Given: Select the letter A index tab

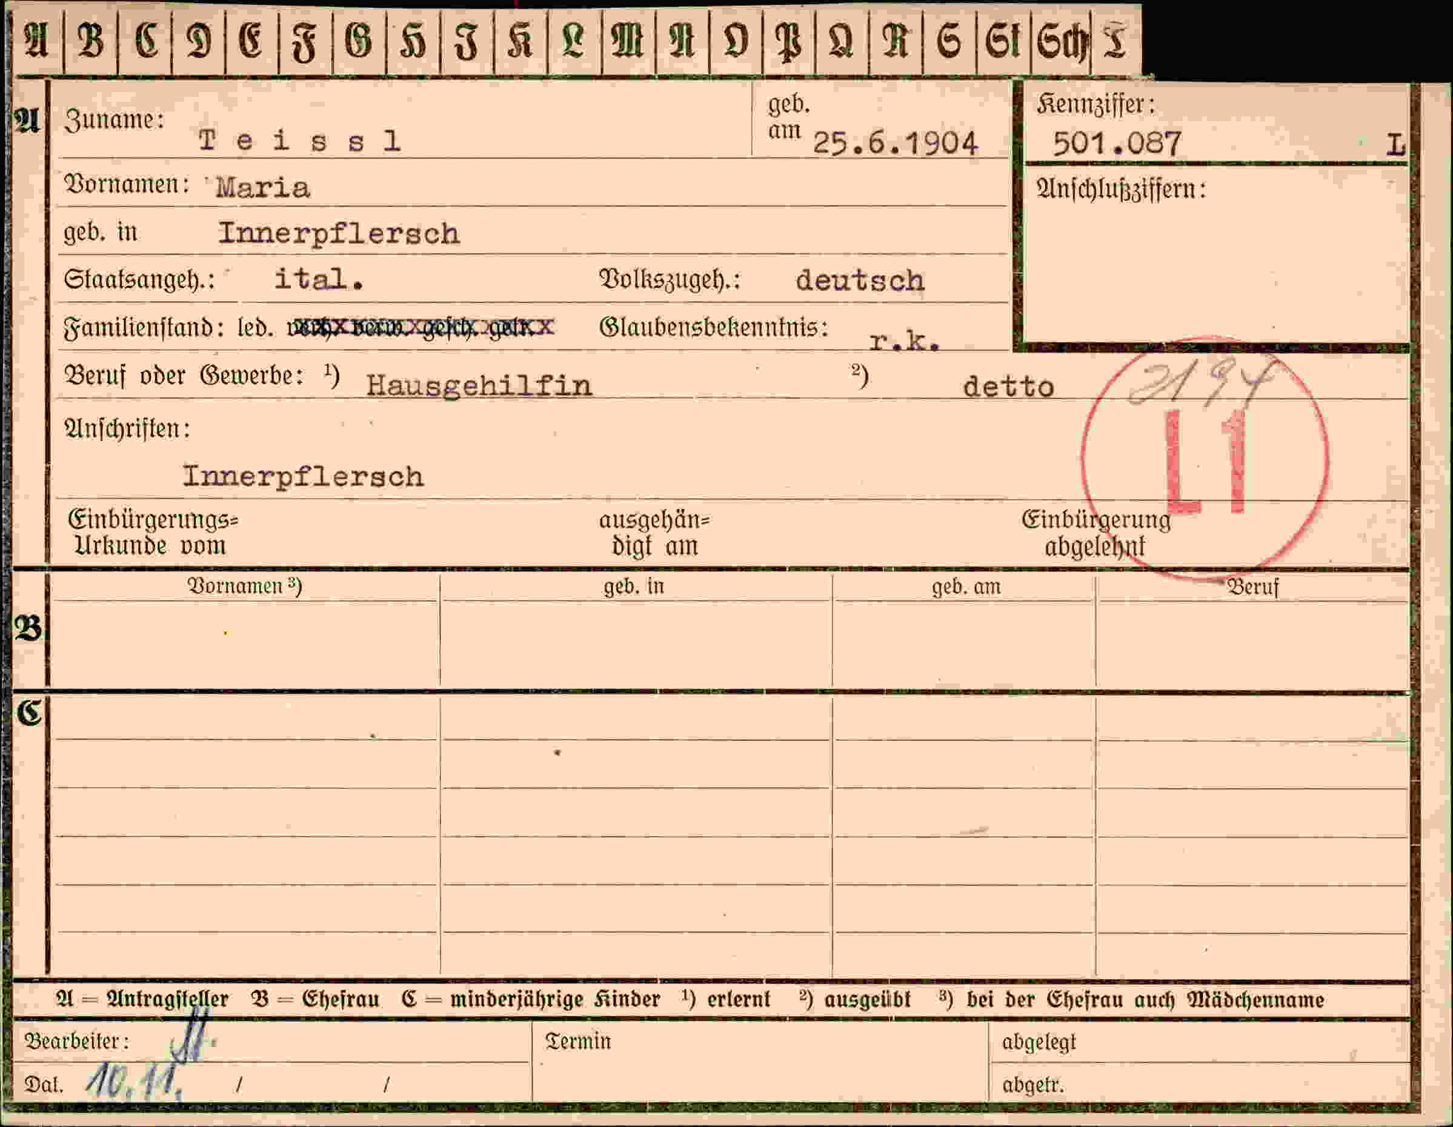Looking at the screenshot, I should [x=37, y=41].
